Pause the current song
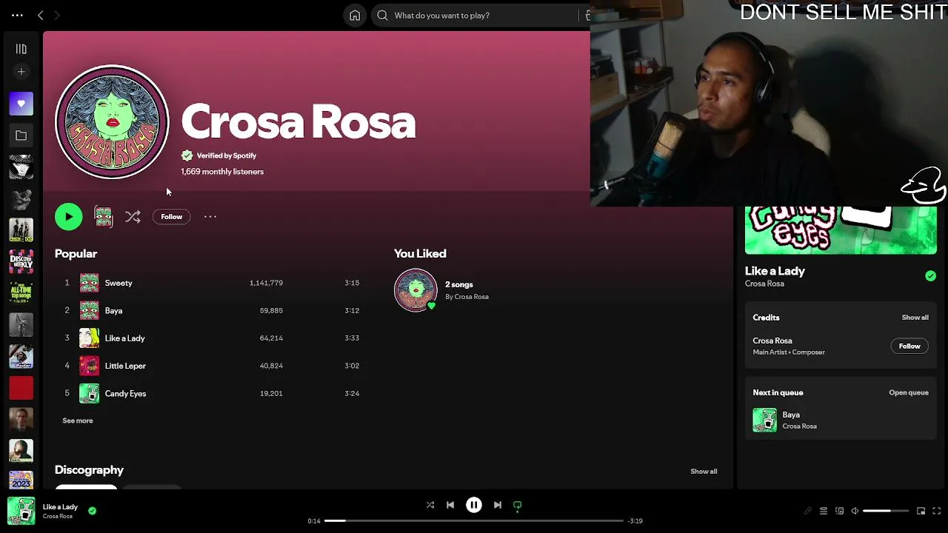948x533 pixels. coord(474,505)
